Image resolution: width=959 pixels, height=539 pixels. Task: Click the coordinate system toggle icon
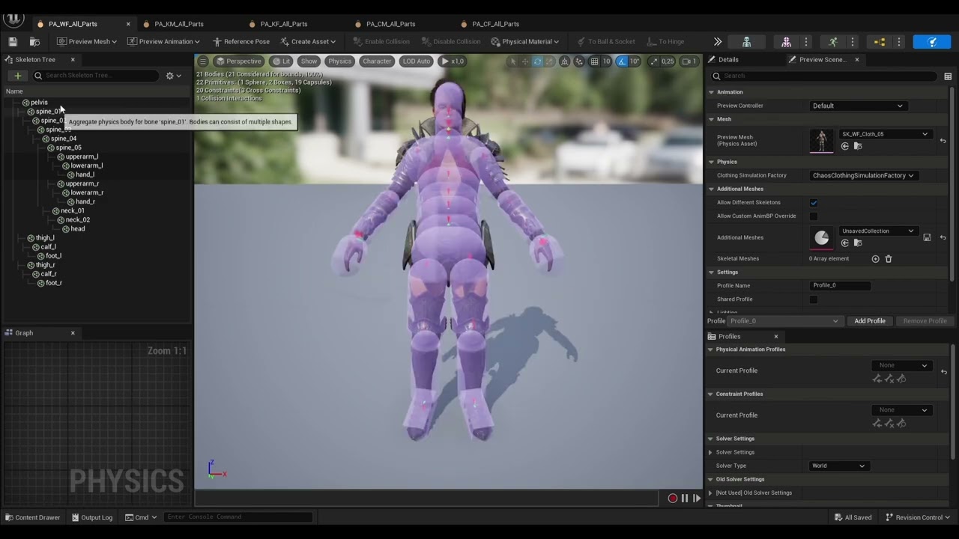pyautogui.click(x=565, y=61)
